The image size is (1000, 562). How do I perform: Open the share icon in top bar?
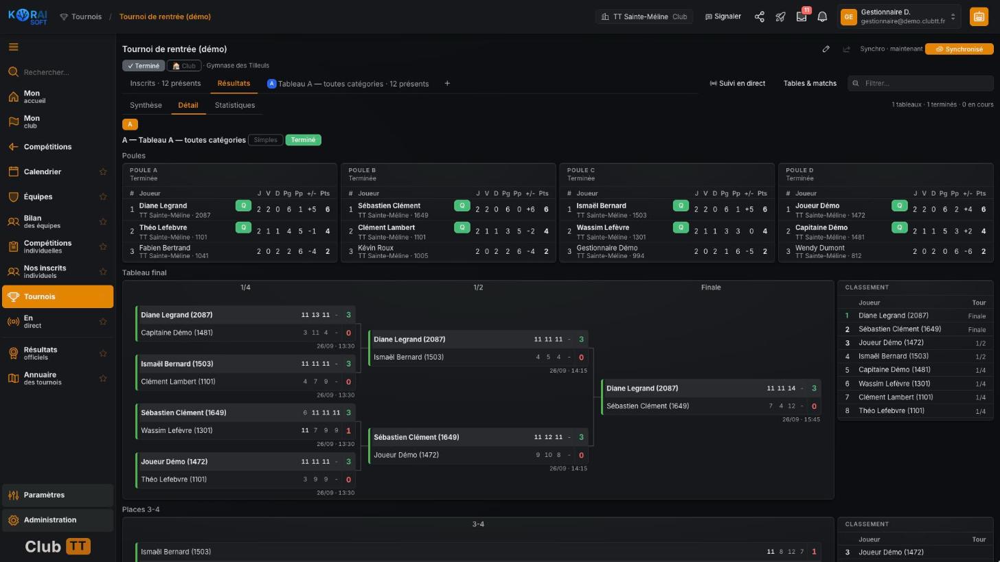click(x=760, y=16)
